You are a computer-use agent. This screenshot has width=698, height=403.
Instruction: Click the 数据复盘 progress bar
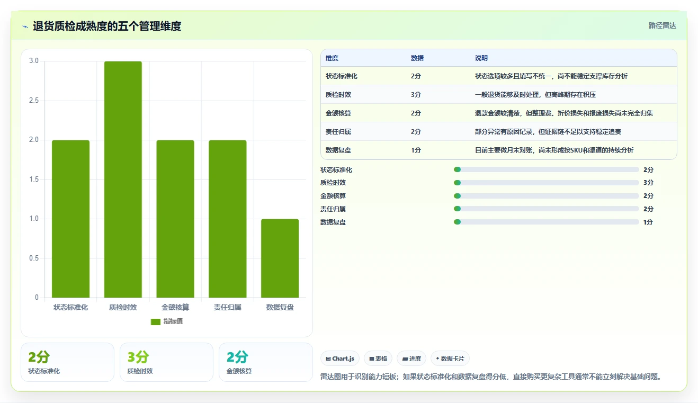[x=546, y=222]
